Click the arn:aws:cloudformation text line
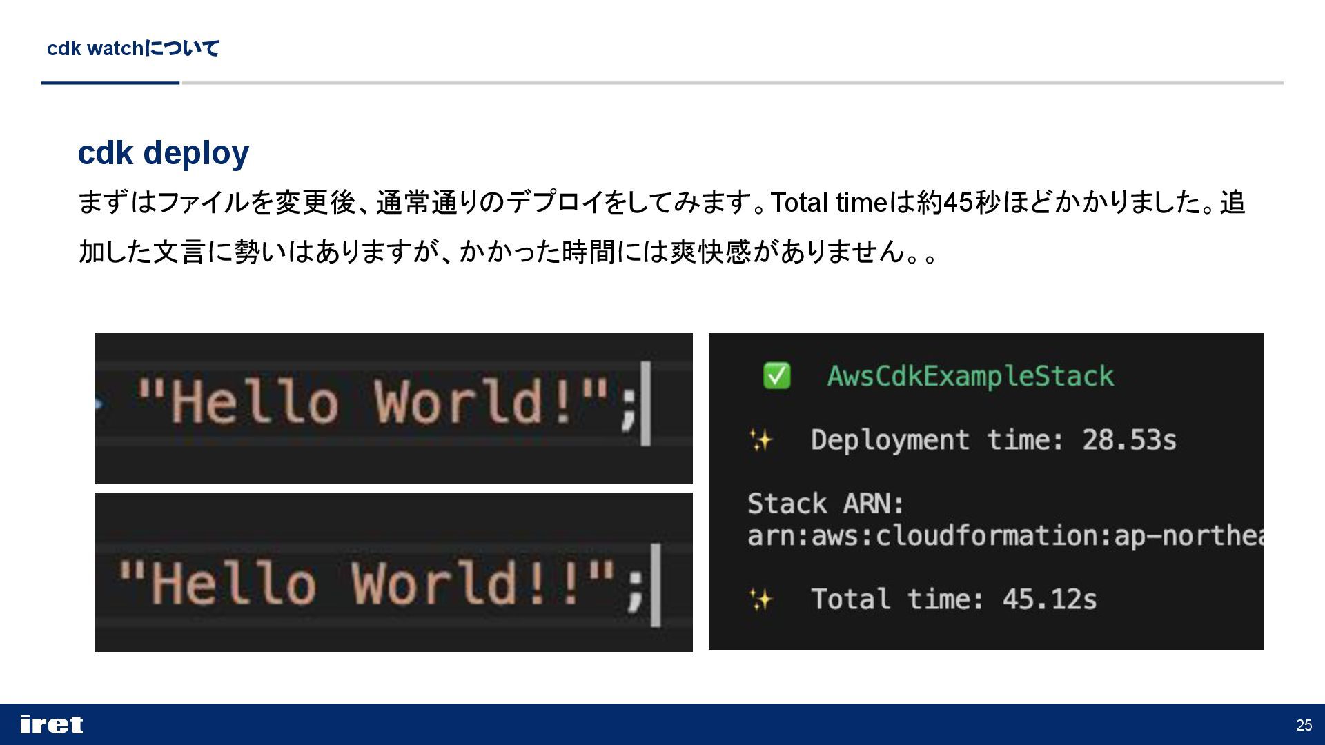The width and height of the screenshot is (1325, 745). 1005,535
